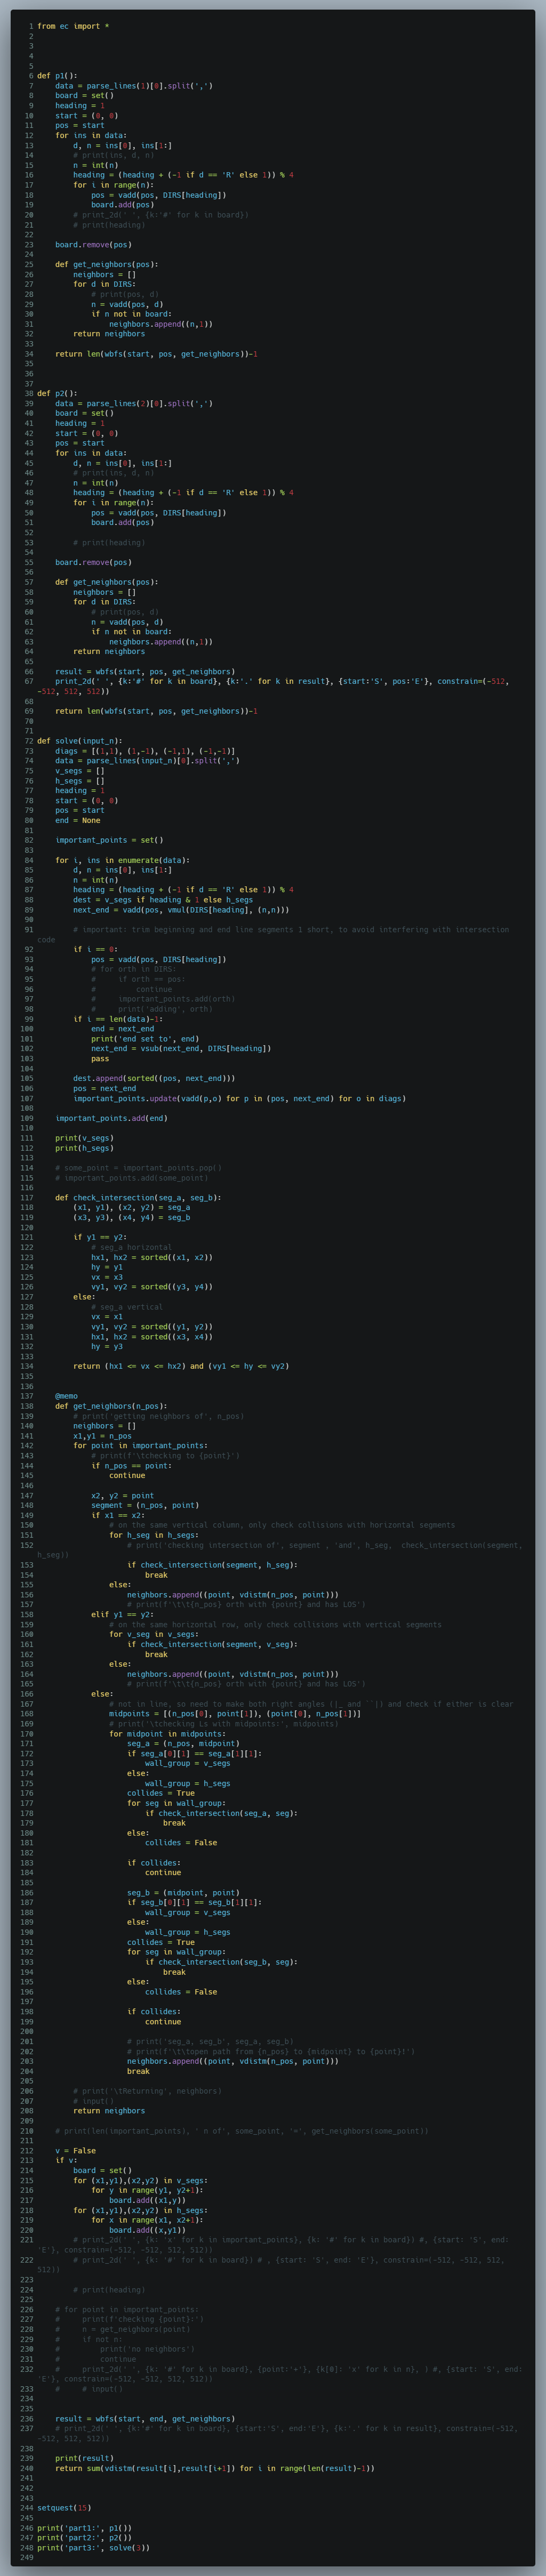The image size is (546, 2576).
Task: Click the 'print(result)' line
Action: pos(84,2459)
